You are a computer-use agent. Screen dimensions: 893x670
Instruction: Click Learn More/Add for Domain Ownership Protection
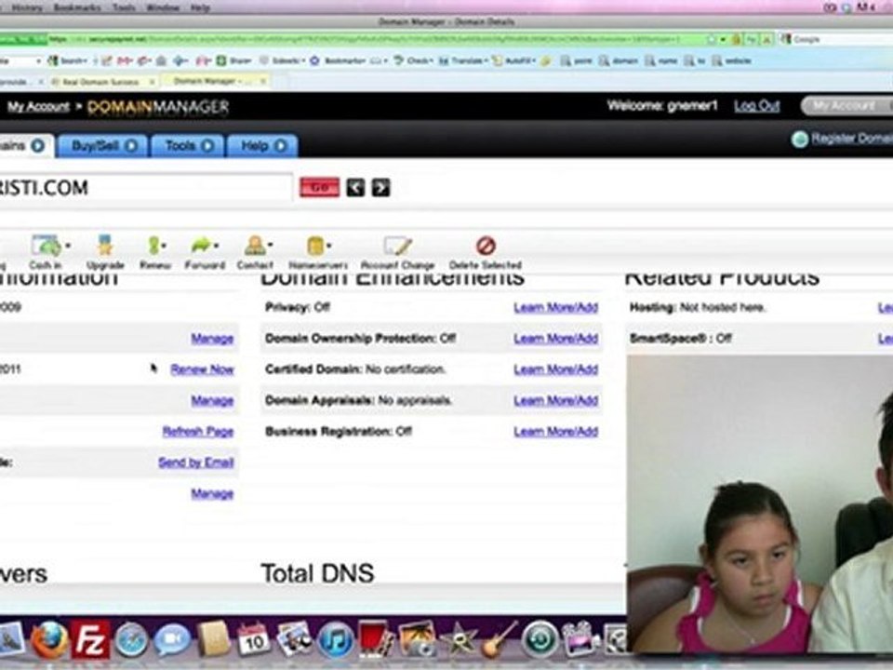click(556, 339)
